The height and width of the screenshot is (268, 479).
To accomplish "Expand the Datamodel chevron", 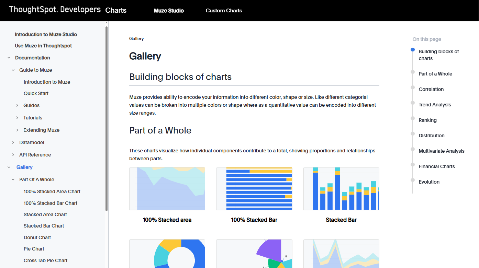I will 13,142.
